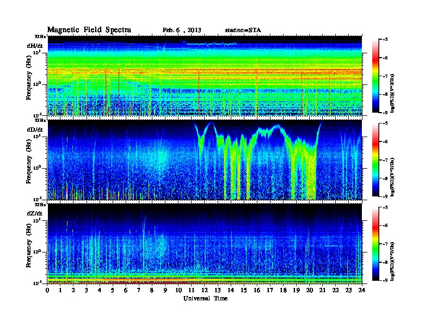
Task: Click the "32Hz" label above the dH/dt panel
Action: pos(40,36)
